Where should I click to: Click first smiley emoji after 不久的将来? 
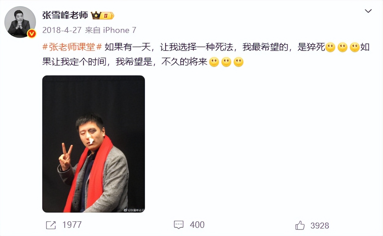coord(214,62)
